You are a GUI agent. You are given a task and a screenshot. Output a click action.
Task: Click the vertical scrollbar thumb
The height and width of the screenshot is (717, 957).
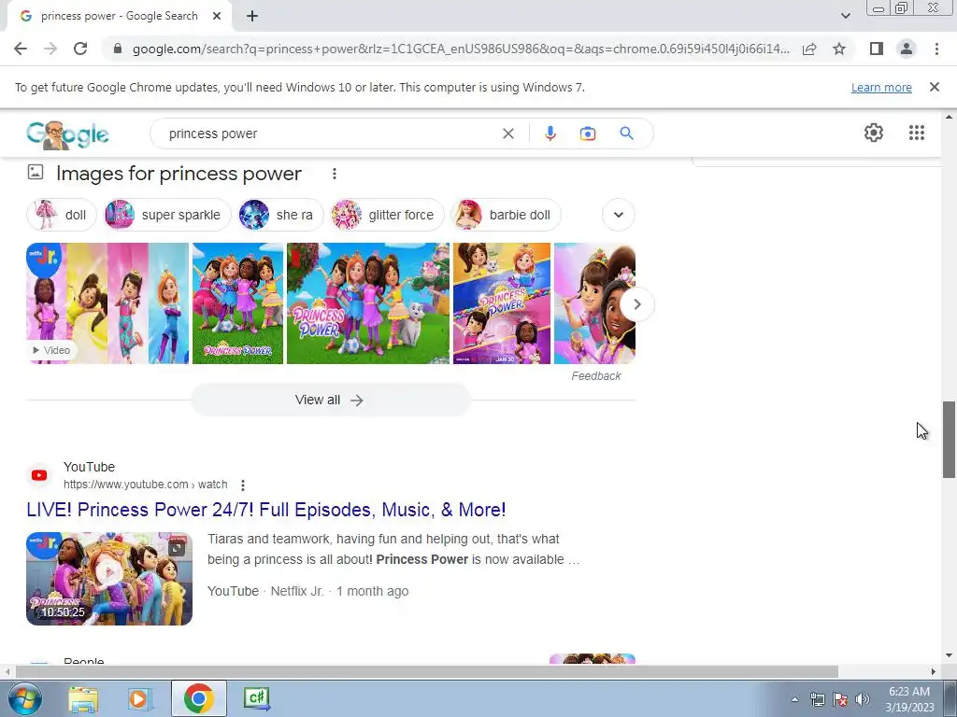tap(949, 439)
